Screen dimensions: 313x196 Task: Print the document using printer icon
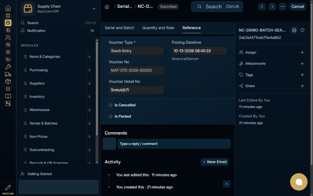coord(294,30)
